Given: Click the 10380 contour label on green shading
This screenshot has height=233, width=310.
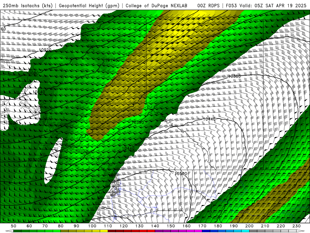Looking at the screenshot, I should click(138, 122).
